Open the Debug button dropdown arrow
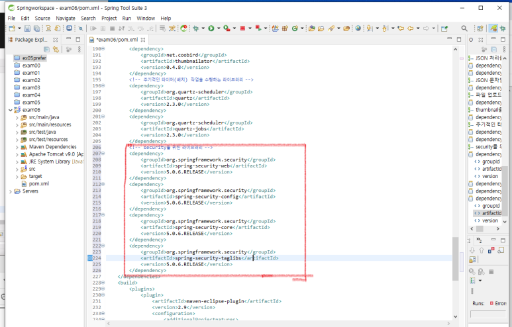512x327 pixels. (x=203, y=28)
